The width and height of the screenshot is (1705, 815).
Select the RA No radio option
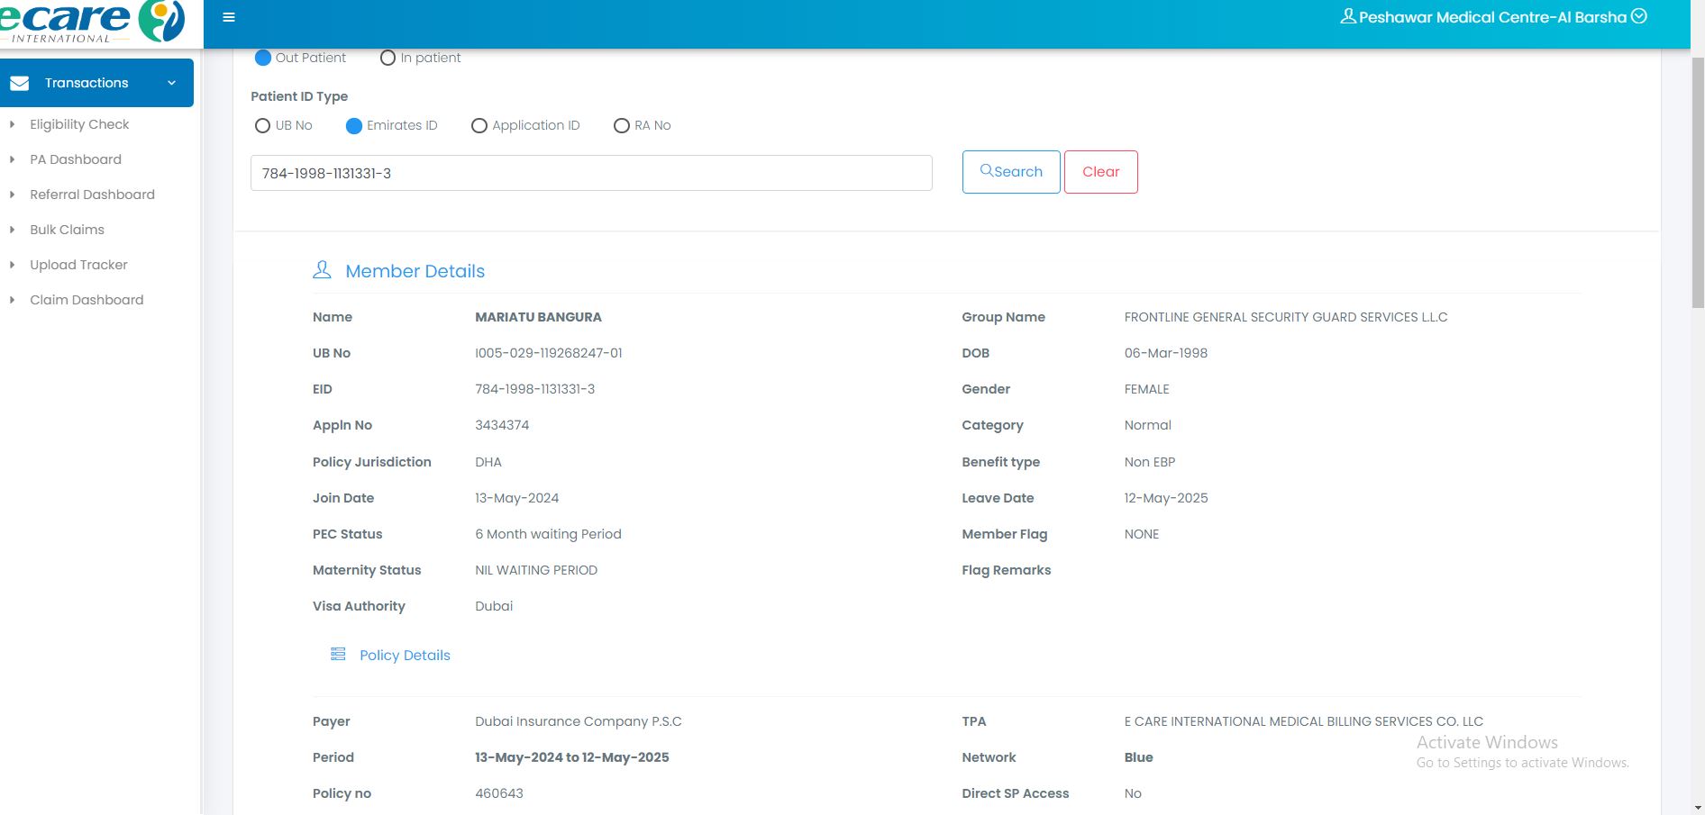[x=621, y=126]
